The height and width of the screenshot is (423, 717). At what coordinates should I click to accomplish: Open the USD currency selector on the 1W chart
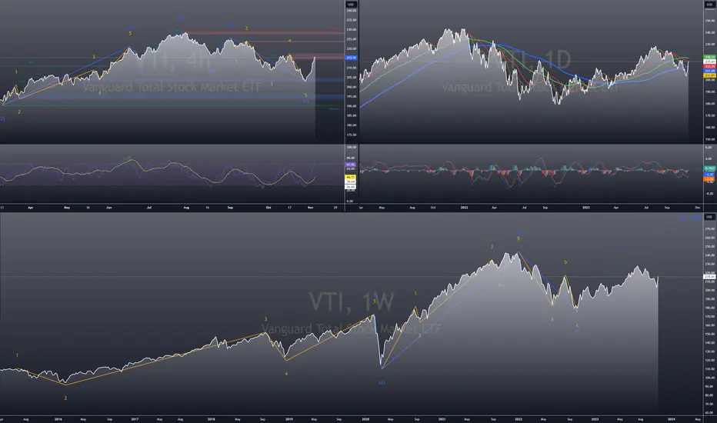709,217
